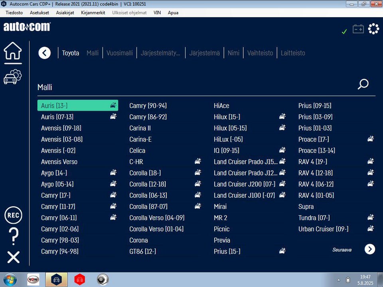Open the model search magnifier icon
The width and height of the screenshot is (383, 287).
tap(363, 84)
